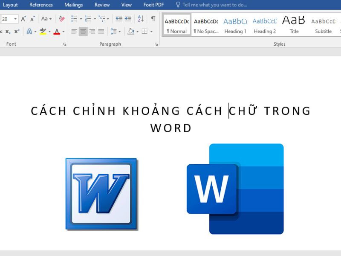The width and height of the screenshot is (341, 256).
Task: Select the modern Word logo image
Action: tap(235, 189)
